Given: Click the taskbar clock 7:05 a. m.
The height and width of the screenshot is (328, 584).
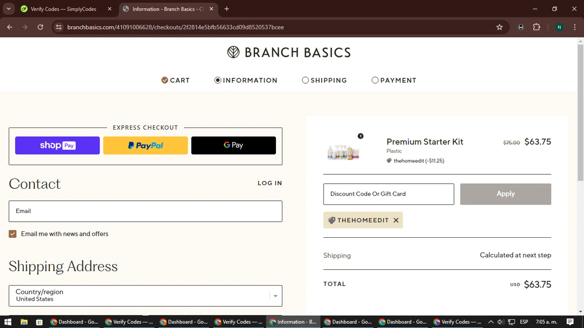Looking at the screenshot, I should point(547,322).
